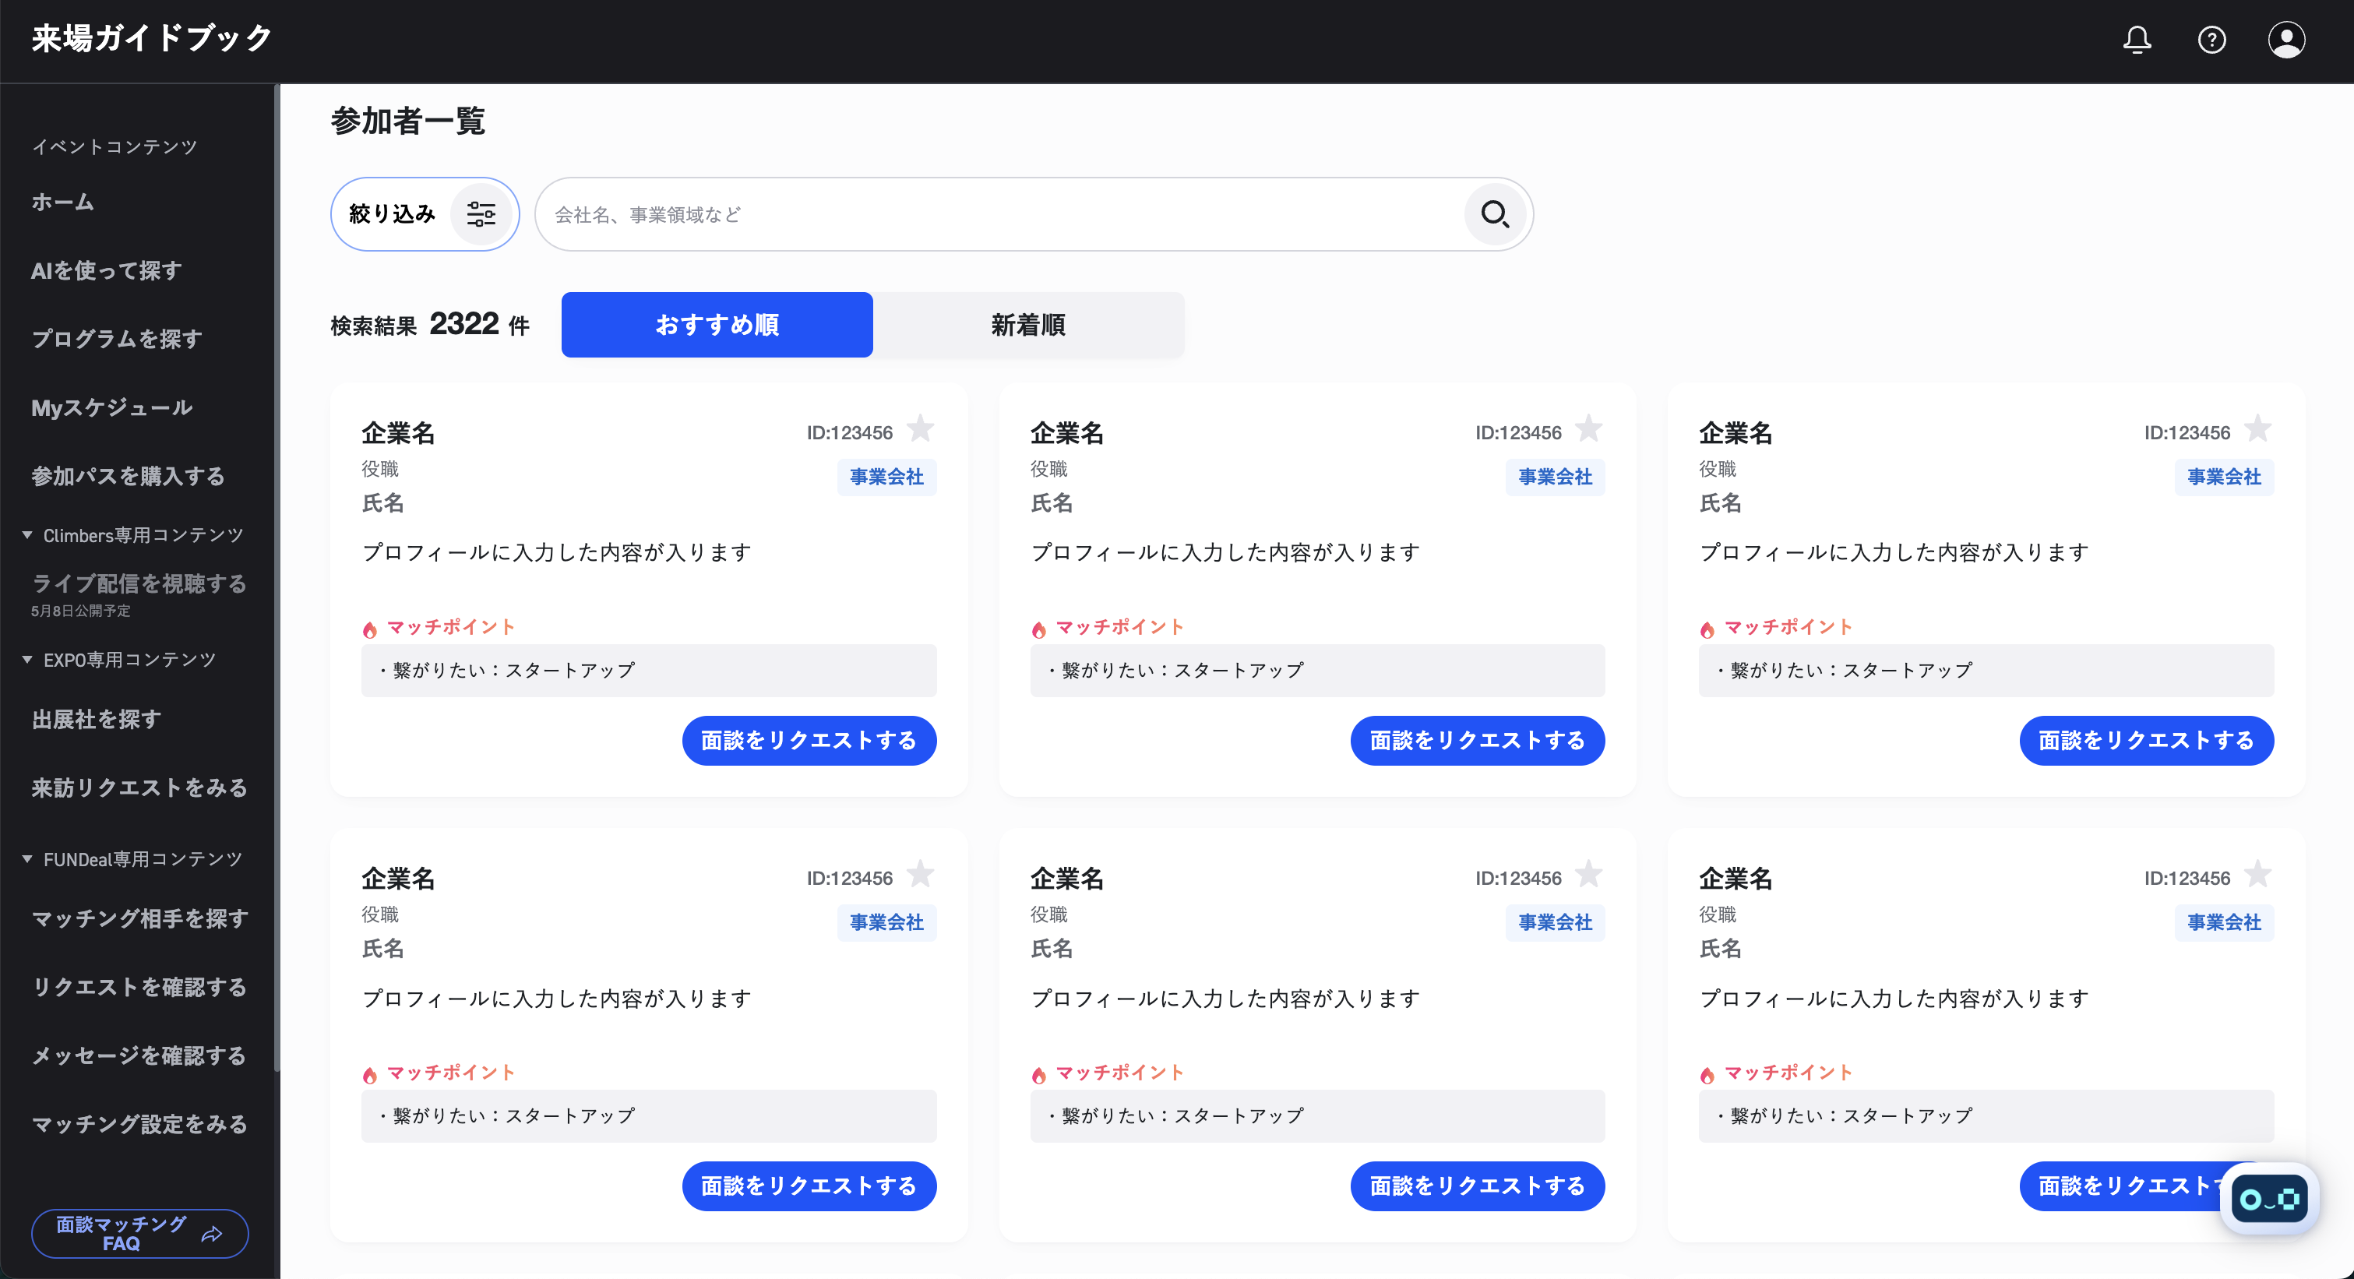Screen dimensions: 2354x1279
Task: Open the notifications bell
Action: (2137, 39)
